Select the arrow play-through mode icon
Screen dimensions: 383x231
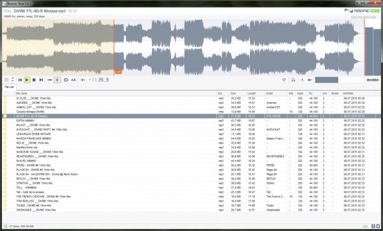point(50,80)
